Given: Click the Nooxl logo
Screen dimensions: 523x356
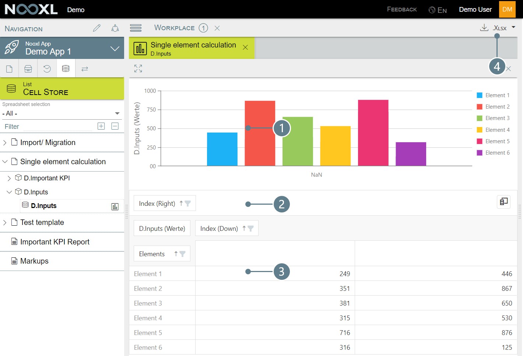Looking at the screenshot, I should coord(31,9).
